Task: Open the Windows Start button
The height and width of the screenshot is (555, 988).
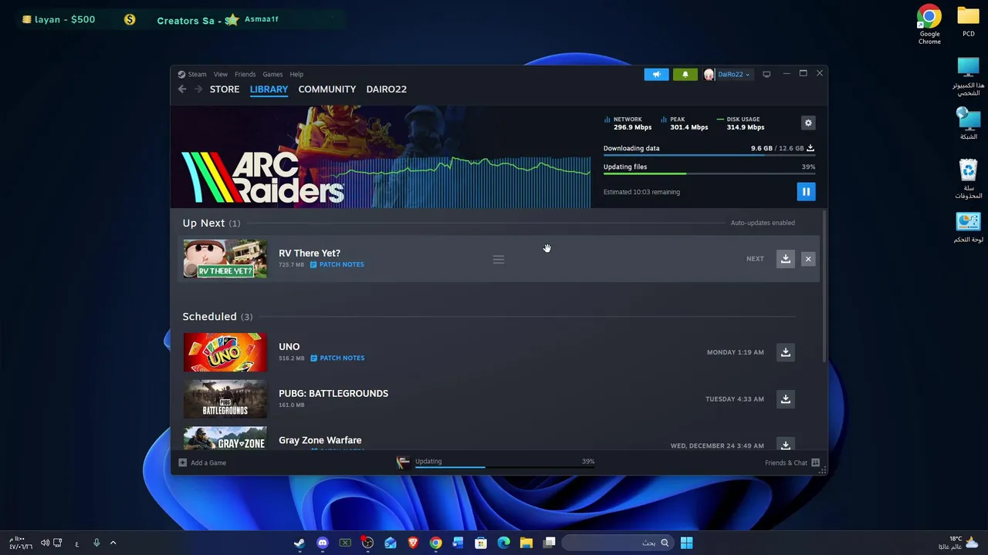Action: click(686, 543)
